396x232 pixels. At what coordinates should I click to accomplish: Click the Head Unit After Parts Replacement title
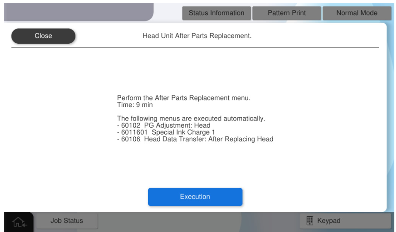pyautogui.click(x=197, y=36)
